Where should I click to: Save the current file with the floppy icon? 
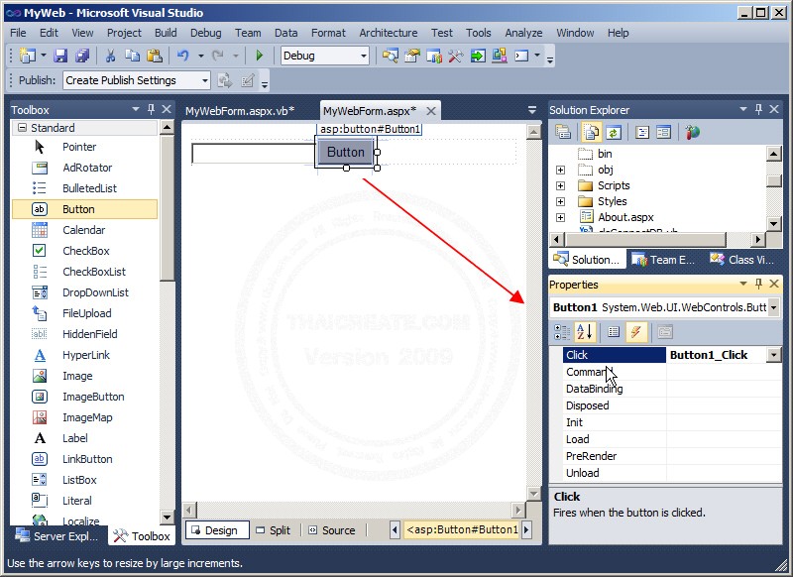pyautogui.click(x=60, y=56)
